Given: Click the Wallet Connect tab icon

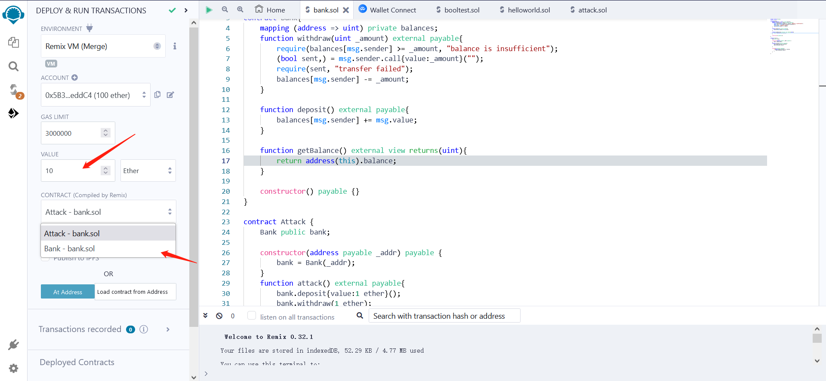Looking at the screenshot, I should click(363, 9).
